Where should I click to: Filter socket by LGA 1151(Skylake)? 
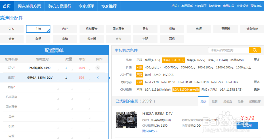pos(158,90)
